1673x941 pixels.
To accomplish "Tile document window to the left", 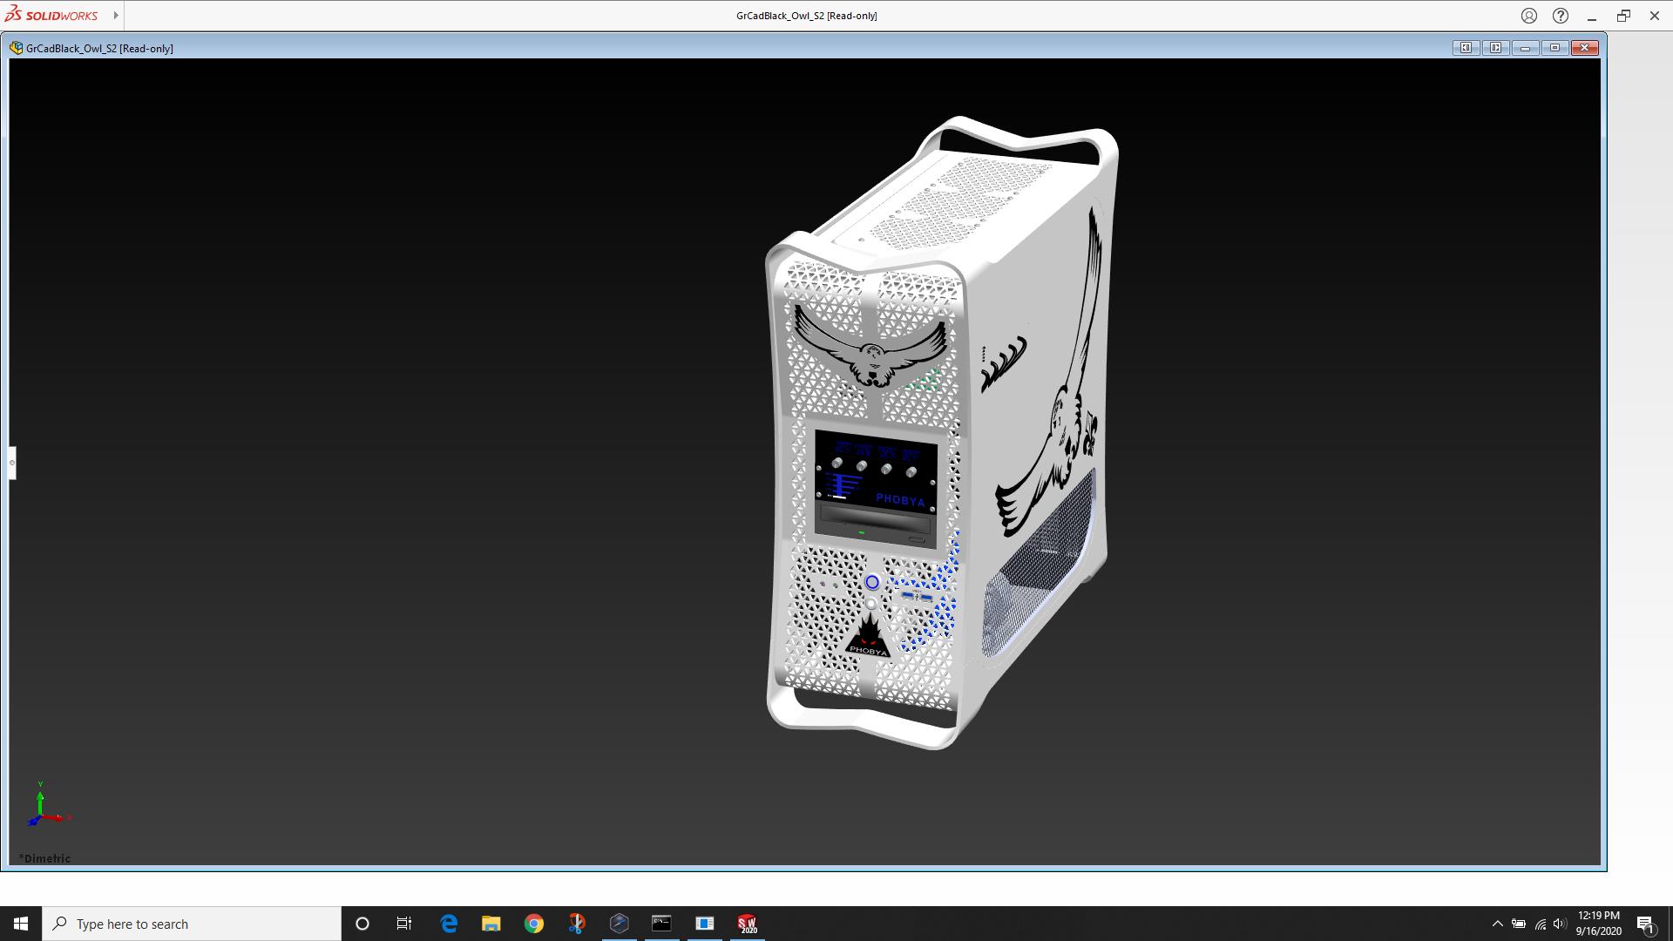I will 1466,48.
